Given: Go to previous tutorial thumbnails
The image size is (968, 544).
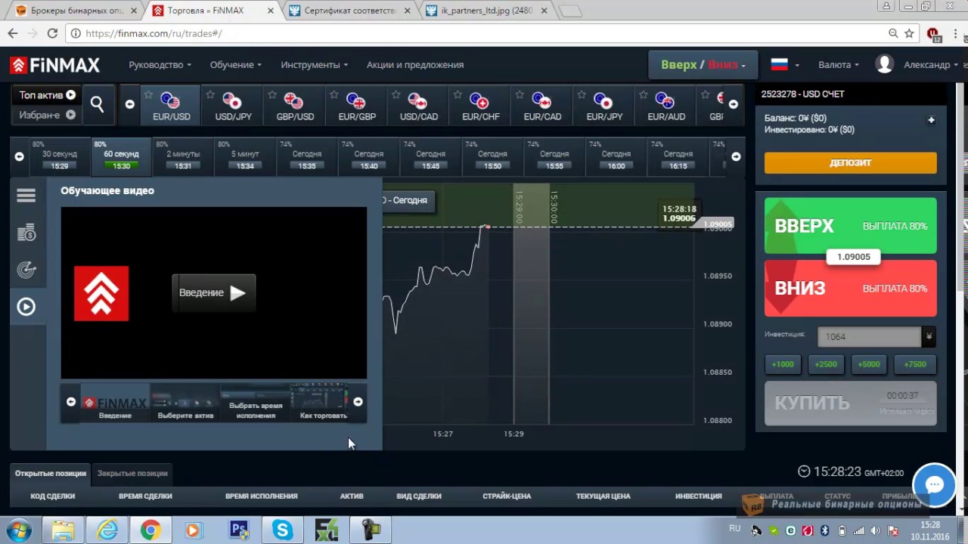Looking at the screenshot, I should coord(71,402).
